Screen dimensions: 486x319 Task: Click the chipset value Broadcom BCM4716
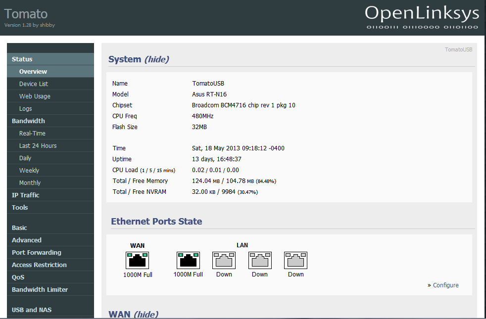point(243,105)
